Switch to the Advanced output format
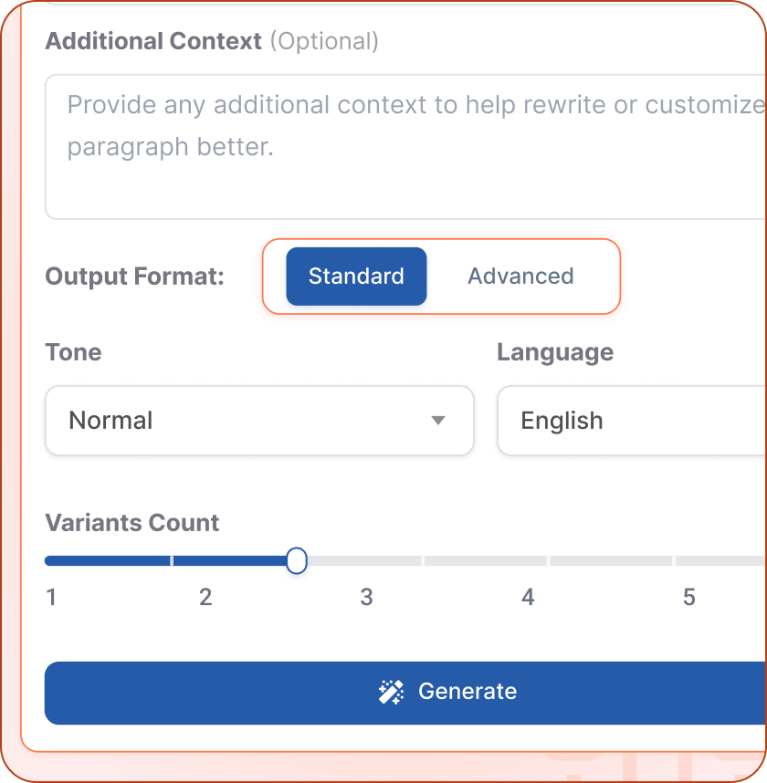Image resolution: width=767 pixels, height=783 pixels. pyautogui.click(x=520, y=277)
